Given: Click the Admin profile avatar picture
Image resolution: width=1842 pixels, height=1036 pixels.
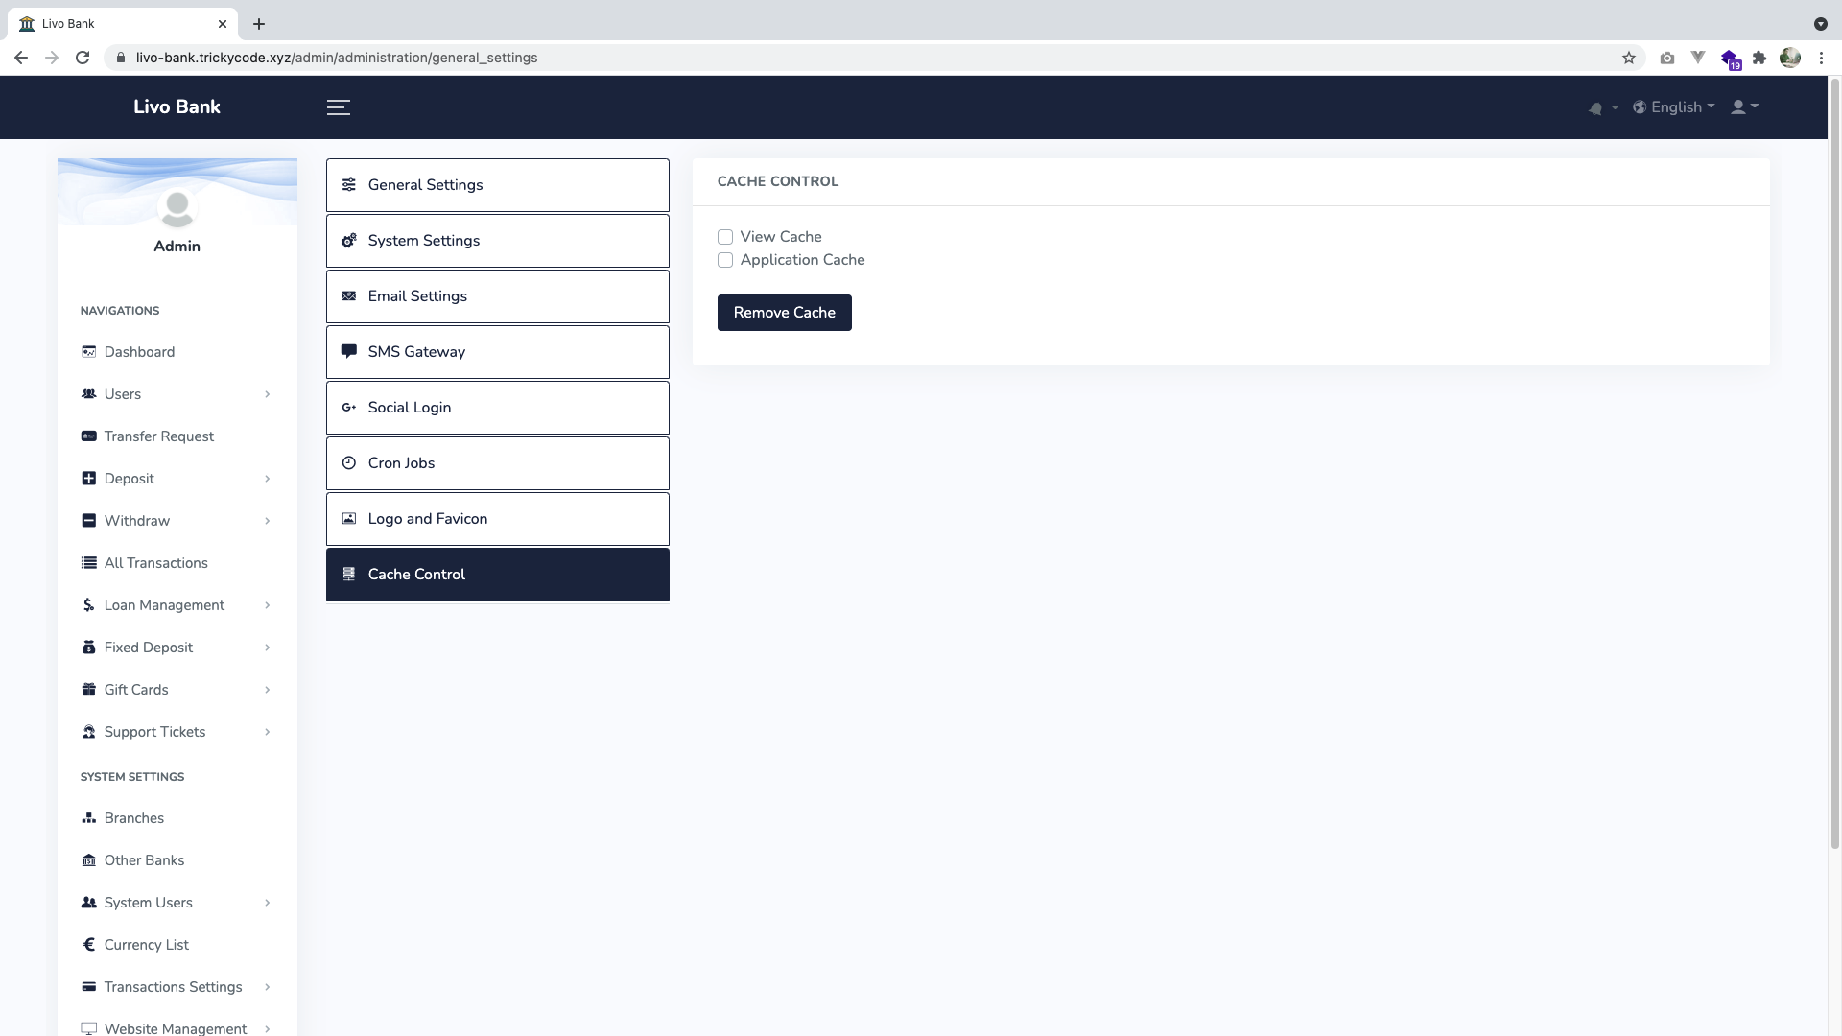Looking at the screenshot, I should click(x=177, y=208).
